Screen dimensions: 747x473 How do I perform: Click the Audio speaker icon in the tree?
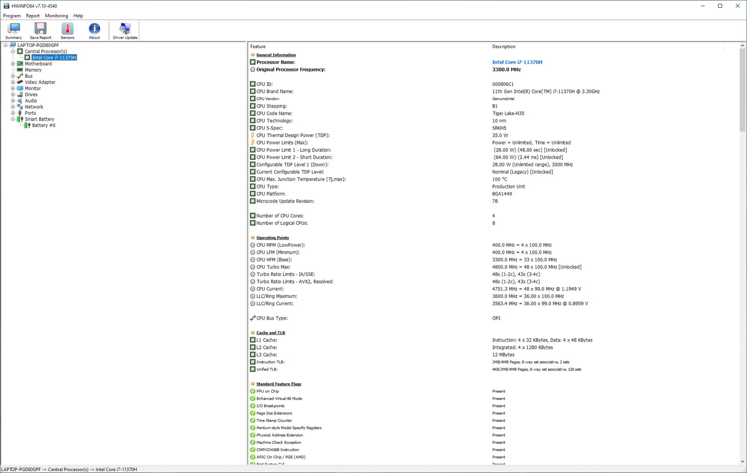pos(20,101)
